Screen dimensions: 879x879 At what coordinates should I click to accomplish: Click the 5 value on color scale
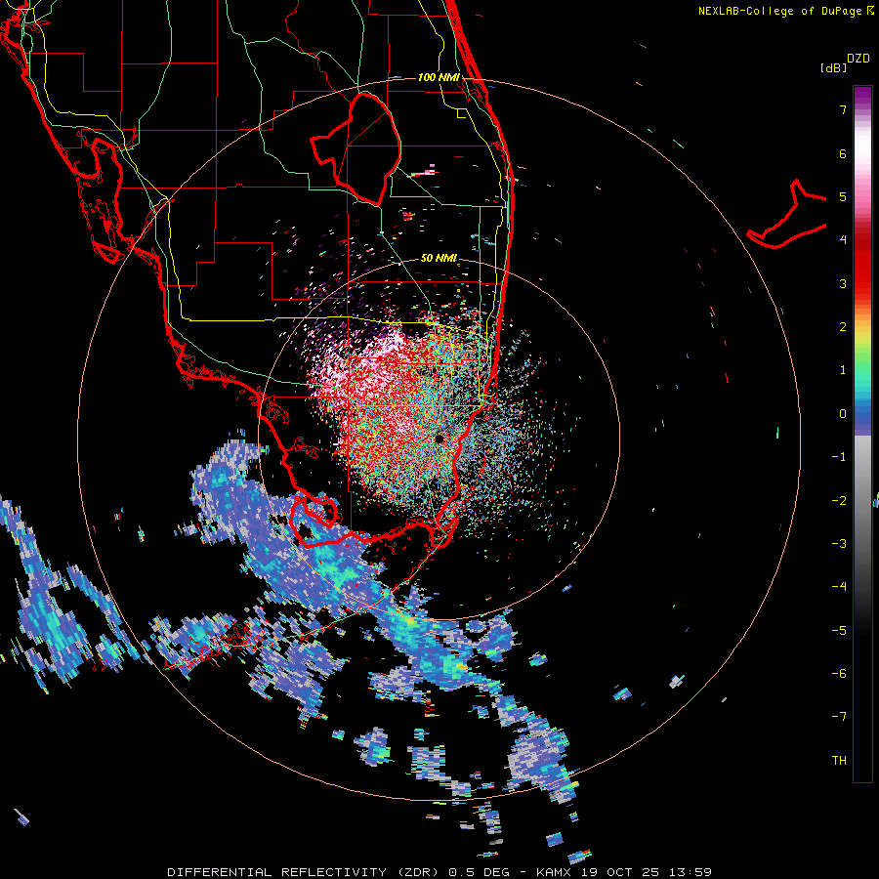[x=843, y=196]
